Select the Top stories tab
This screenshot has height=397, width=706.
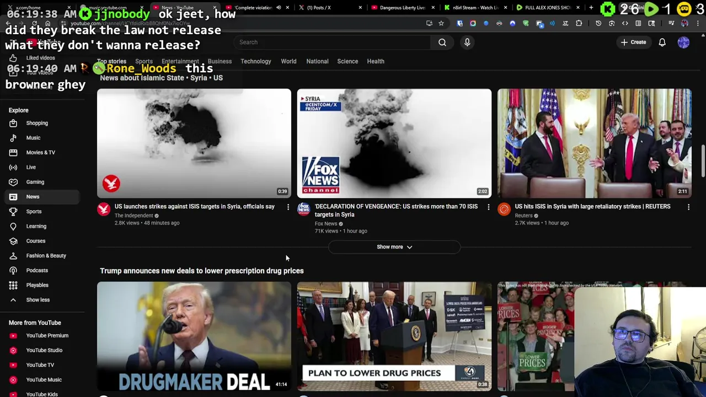[x=111, y=61]
